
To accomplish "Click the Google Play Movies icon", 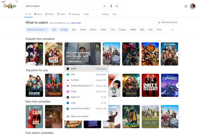I will click(68, 86).
